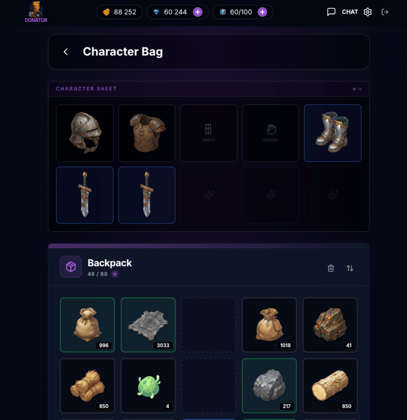
Task: Sort backpack with the up-down arrows icon
Action: click(350, 268)
